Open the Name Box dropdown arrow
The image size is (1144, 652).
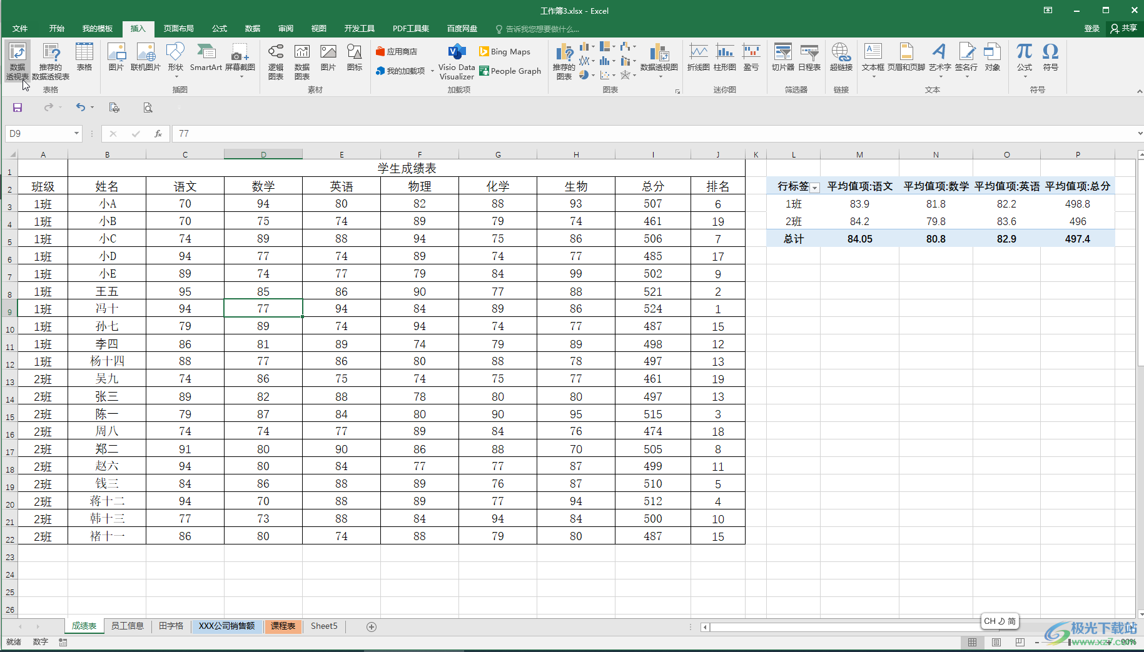tap(76, 133)
